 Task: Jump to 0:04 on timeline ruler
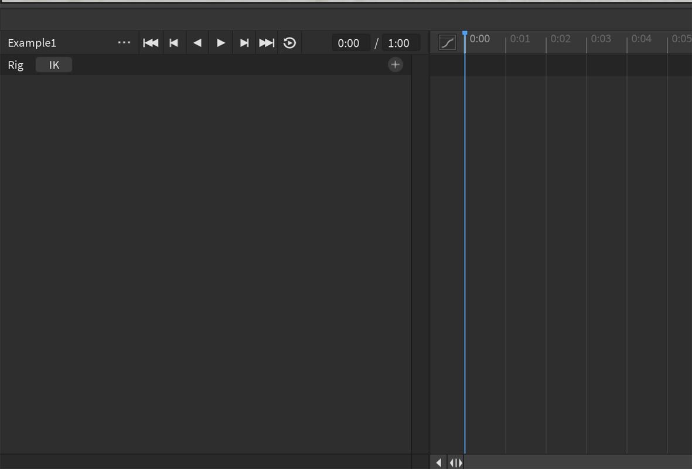click(641, 39)
